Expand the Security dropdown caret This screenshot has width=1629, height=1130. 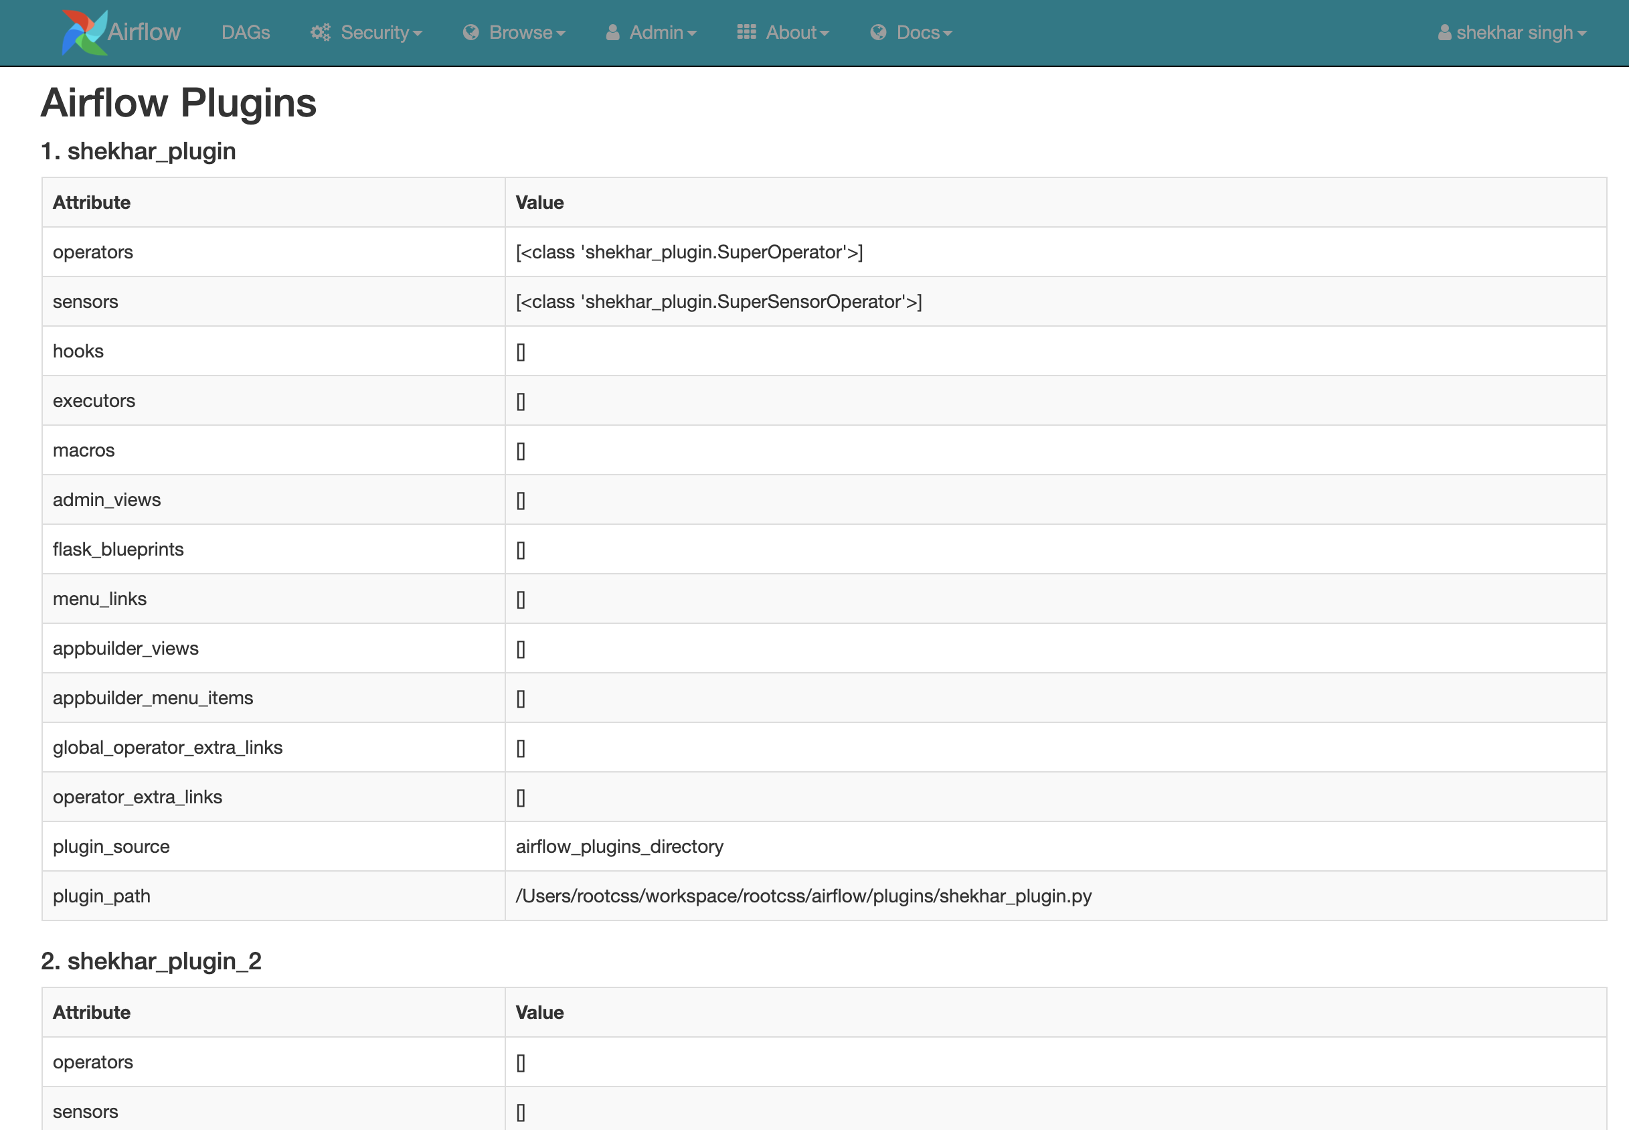pyautogui.click(x=418, y=34)
